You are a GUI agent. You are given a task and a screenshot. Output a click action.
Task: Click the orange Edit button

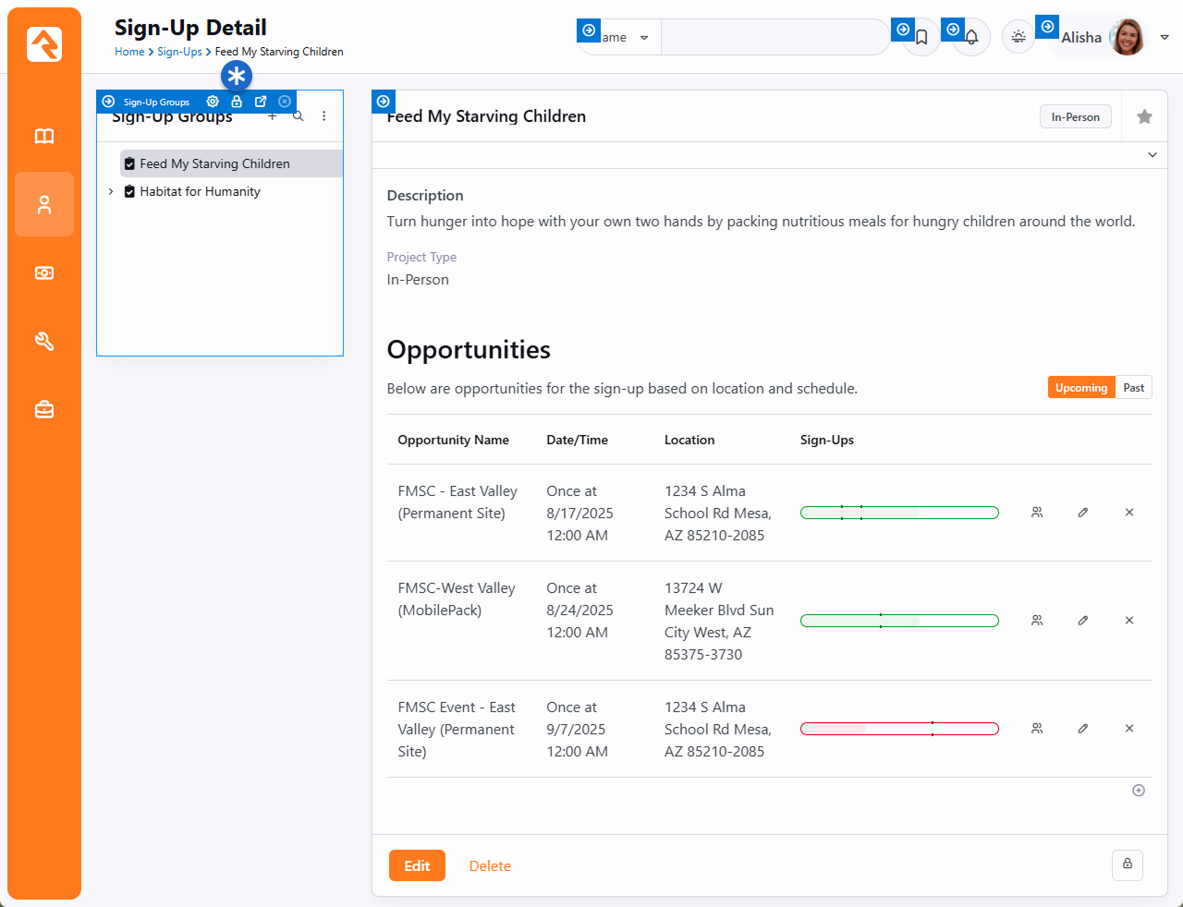pyautogui.click(x=417, y=865)
